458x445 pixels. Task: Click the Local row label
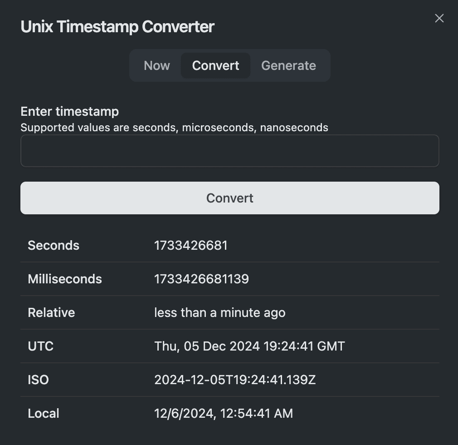44,414
